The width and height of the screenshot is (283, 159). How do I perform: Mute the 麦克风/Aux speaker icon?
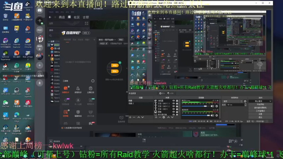point(213,106)
